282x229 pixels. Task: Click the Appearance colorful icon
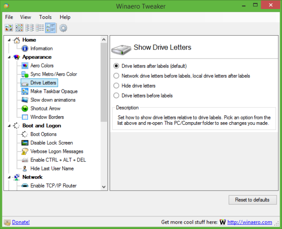pyautogui.click(x=17, y=57)
